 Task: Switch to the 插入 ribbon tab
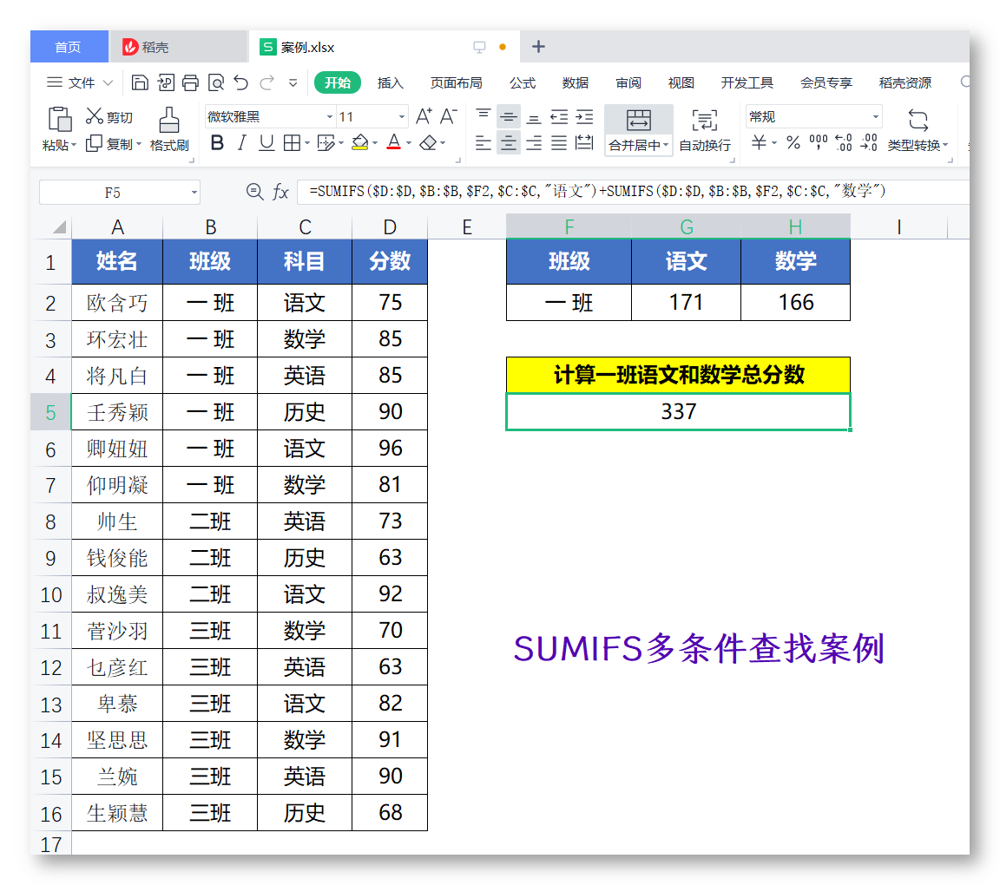pos(391,82)
